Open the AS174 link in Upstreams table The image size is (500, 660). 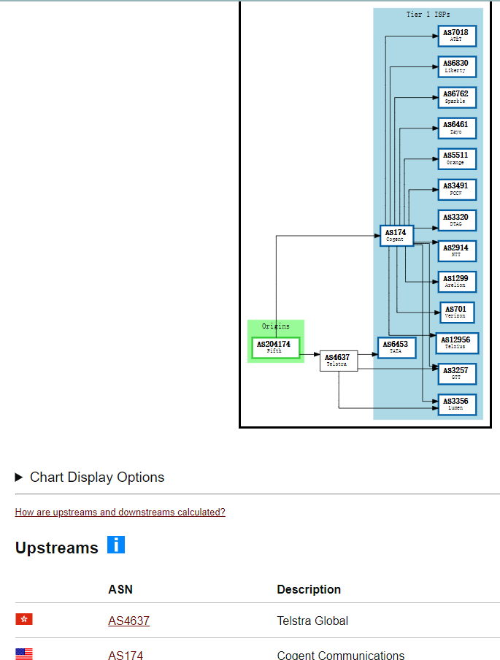(126, 655)
